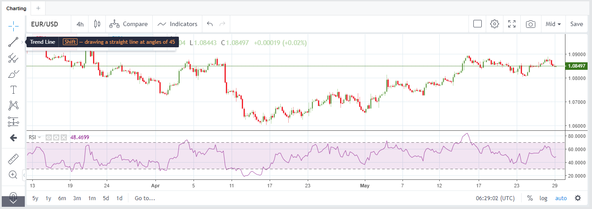Image resolution: width=592 pixels, height=209 pixels.
Task: Open the Measure ruler tool
Action: click(13, 158)
